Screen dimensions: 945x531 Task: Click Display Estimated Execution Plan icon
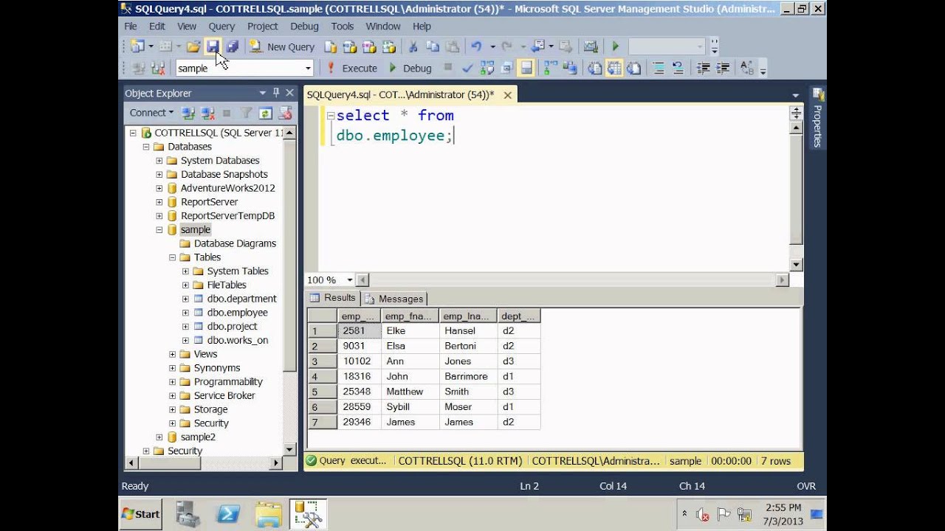pos(487,68)
